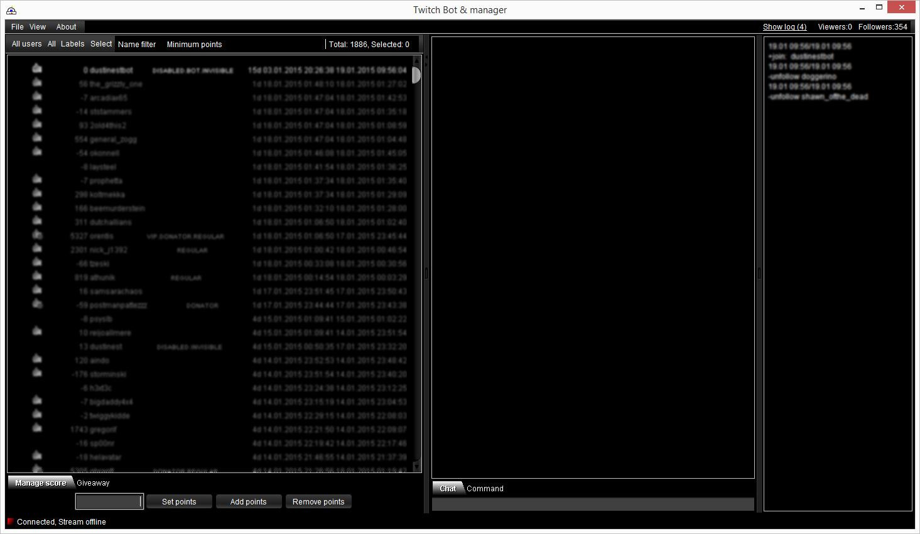
Task: Click the user list scroll-down arrow
Action: (416, 468)
